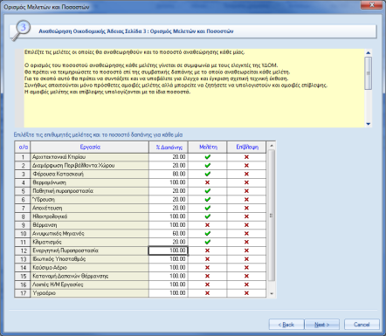Toggle Μελέτη checkmark for Παθητική πυροπροστασία
This screenshot has width=386, height=336.
point(207,191)
